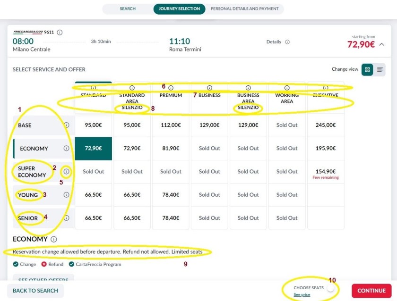Open the See price link under CHOOSE SEATS
This screenshot has width=397, height=301.
click(x=302, y=294)
